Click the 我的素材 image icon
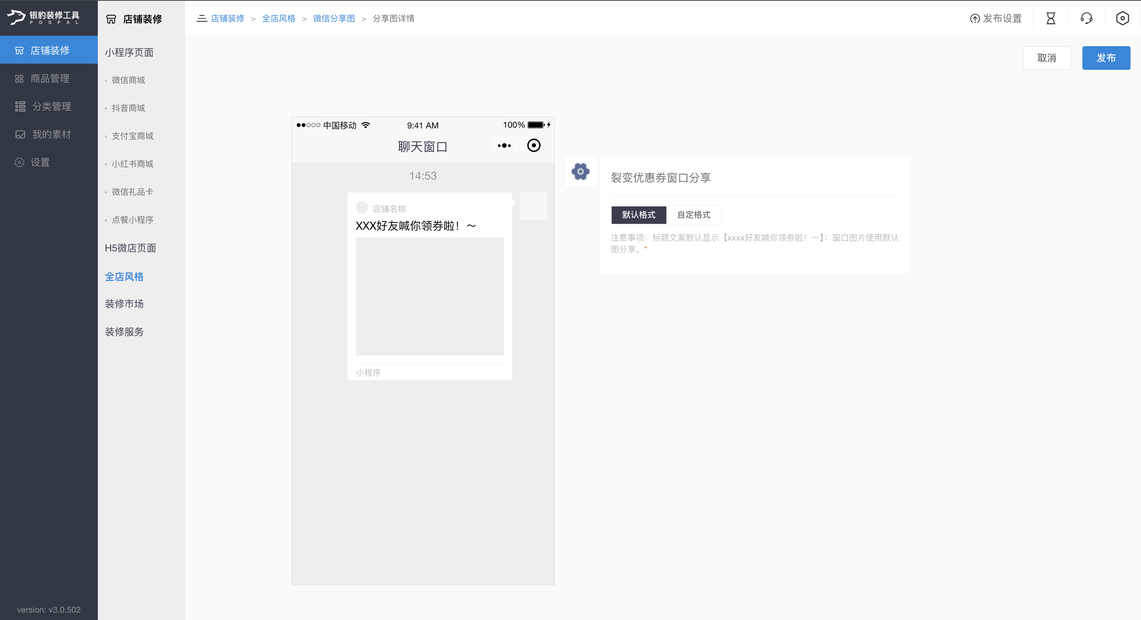 coord(20,134)
